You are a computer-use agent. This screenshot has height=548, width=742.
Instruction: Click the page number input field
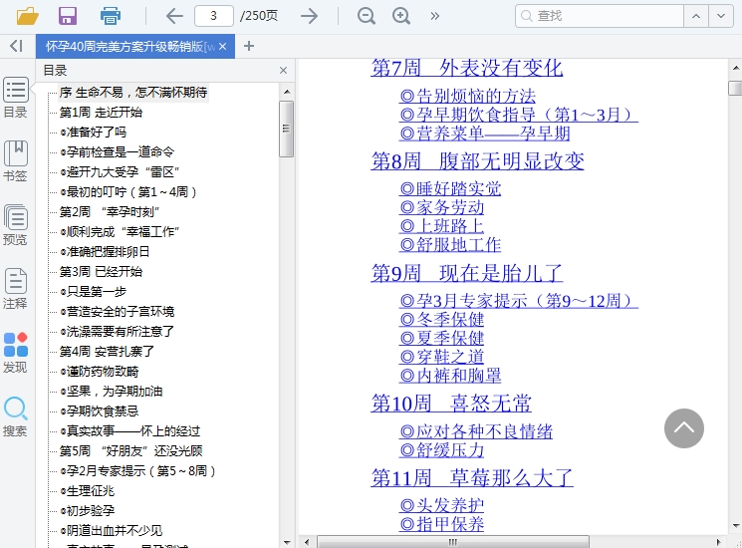coord(214,16)
